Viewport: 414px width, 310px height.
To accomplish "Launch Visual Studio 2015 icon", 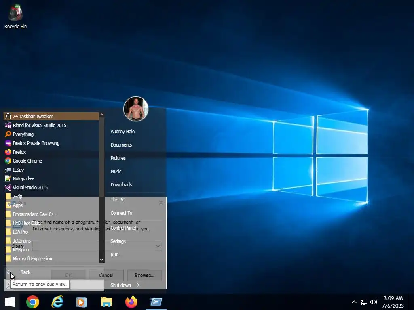I will click(8, 187).
